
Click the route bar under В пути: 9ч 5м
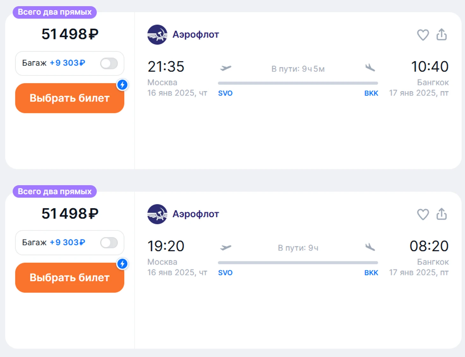pos(298,83)
